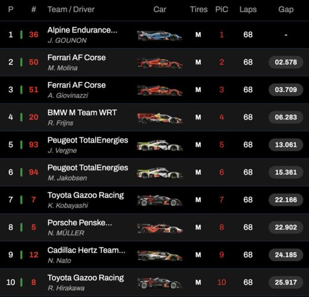Click the blue Alpine #36 car image
This screenshot has width=309, height=297.
[x=160, y=36]
